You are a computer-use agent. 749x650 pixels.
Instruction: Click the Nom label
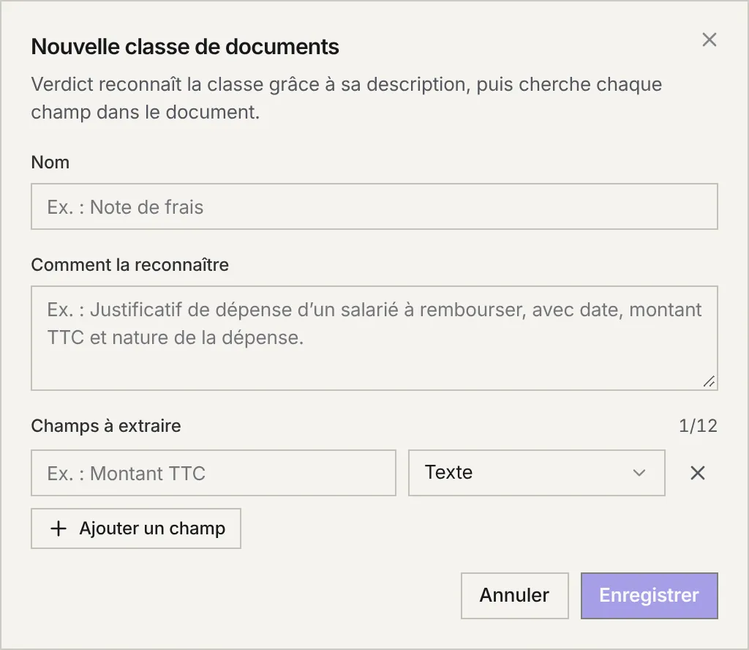pos(50,162)
